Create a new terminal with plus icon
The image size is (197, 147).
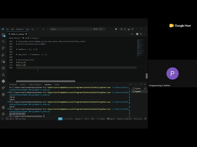pyautogui.click(x=130, y=85)
